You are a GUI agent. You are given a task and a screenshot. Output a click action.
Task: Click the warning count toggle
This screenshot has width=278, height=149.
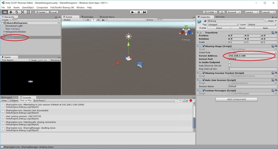point(185,101)
